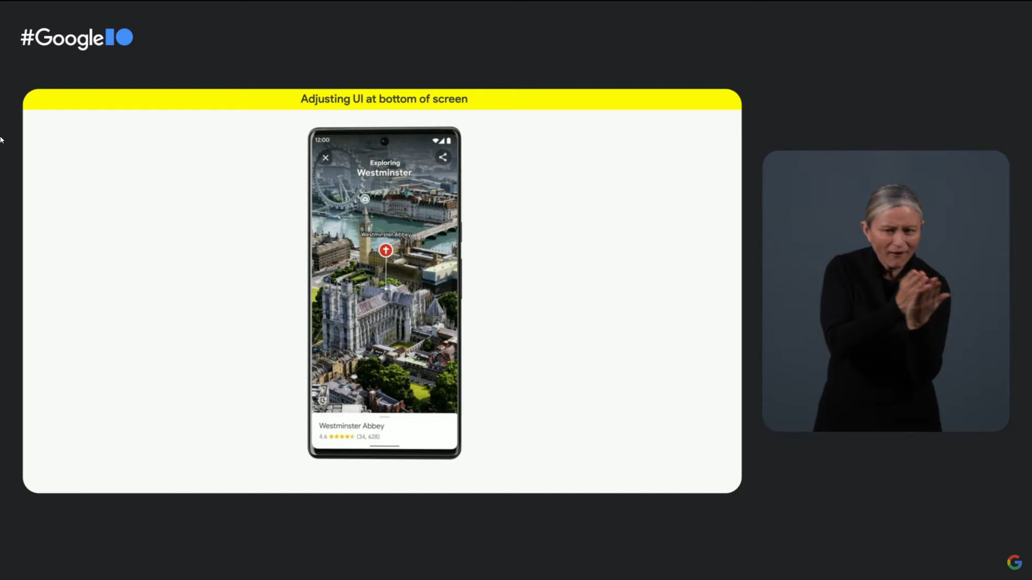Click the blue IO logo mark
The width and height of the screenshot is (1032, 580).
pyautogui.click(x=119, y=37)
